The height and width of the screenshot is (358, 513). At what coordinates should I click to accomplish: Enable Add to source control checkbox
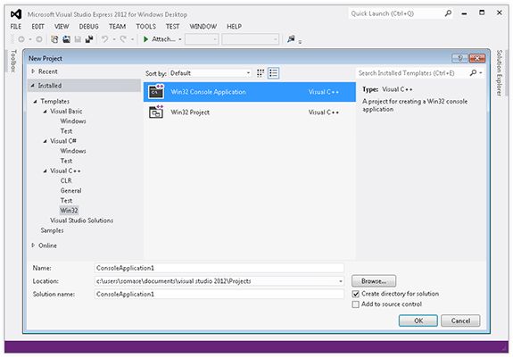pyautogui.click(x=356, y=304)
